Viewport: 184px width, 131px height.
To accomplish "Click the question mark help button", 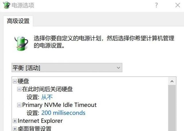I will pos(156,5).
